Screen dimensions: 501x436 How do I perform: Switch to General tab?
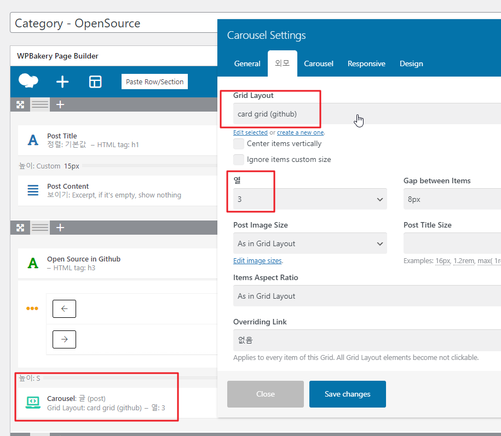pos(247,64)
